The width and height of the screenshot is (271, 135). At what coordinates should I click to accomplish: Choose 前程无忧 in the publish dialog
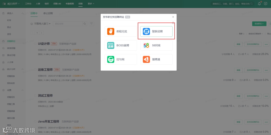(x=121, y=31)
